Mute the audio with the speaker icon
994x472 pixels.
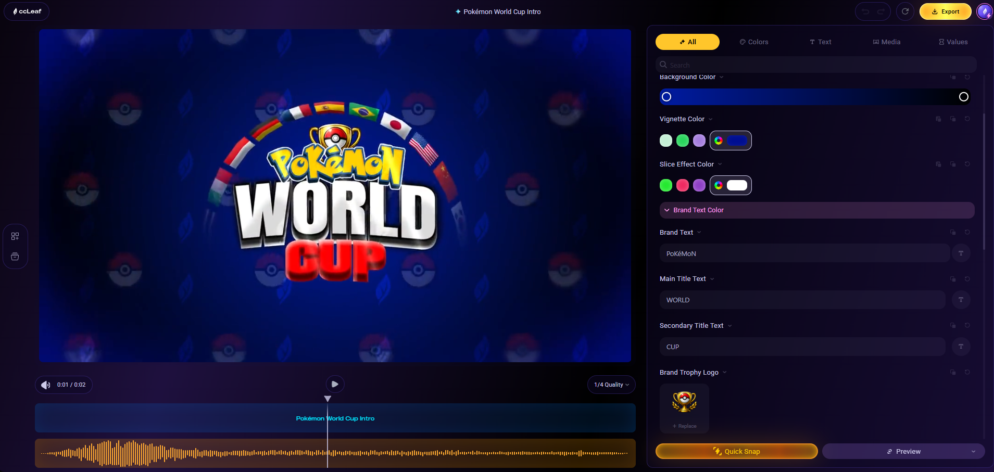click(46, 385)
